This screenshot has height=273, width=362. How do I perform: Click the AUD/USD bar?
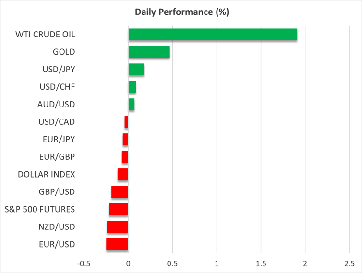tap(132, 104)
